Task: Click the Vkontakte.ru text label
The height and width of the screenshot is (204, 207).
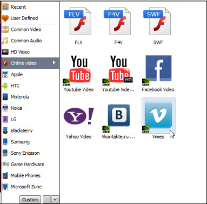Action: pyautogui.click(x=118, y=136)
